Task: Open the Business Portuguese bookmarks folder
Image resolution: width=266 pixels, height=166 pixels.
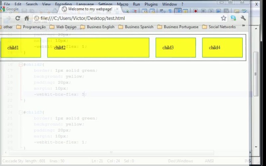Action: [177, 27]
